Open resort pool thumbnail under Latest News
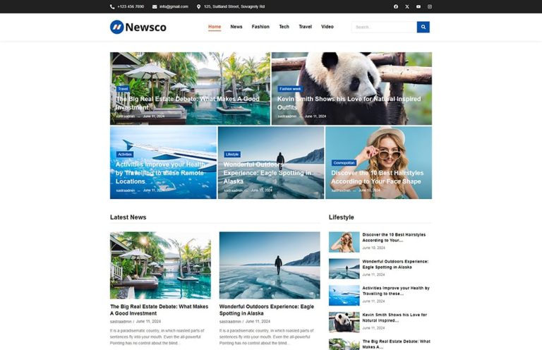Screen dimensions: 542x350 160,265
